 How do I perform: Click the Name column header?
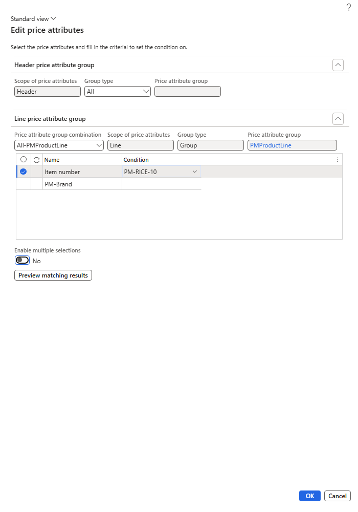82,160
